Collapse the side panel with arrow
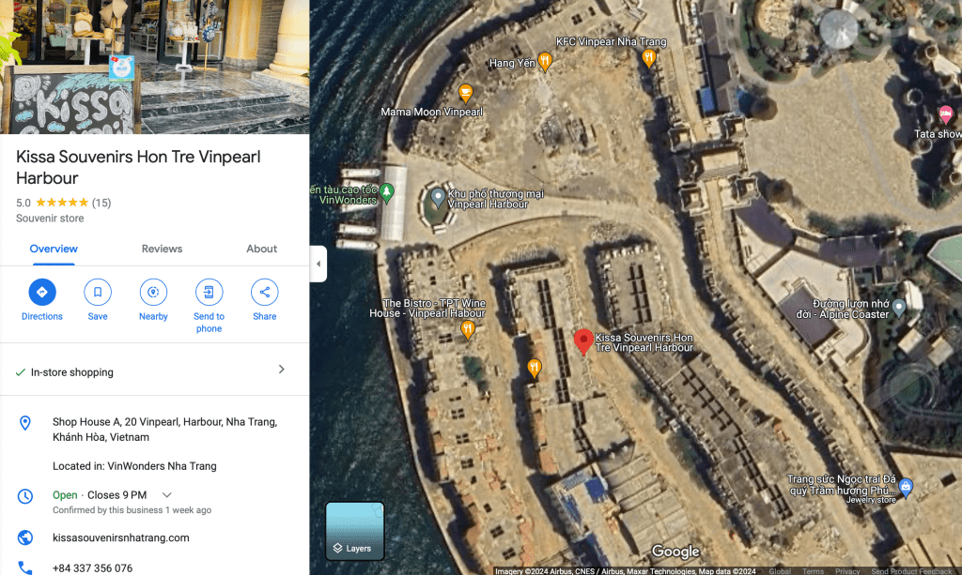Screen dimensions: 962x575 coord(318,265)
